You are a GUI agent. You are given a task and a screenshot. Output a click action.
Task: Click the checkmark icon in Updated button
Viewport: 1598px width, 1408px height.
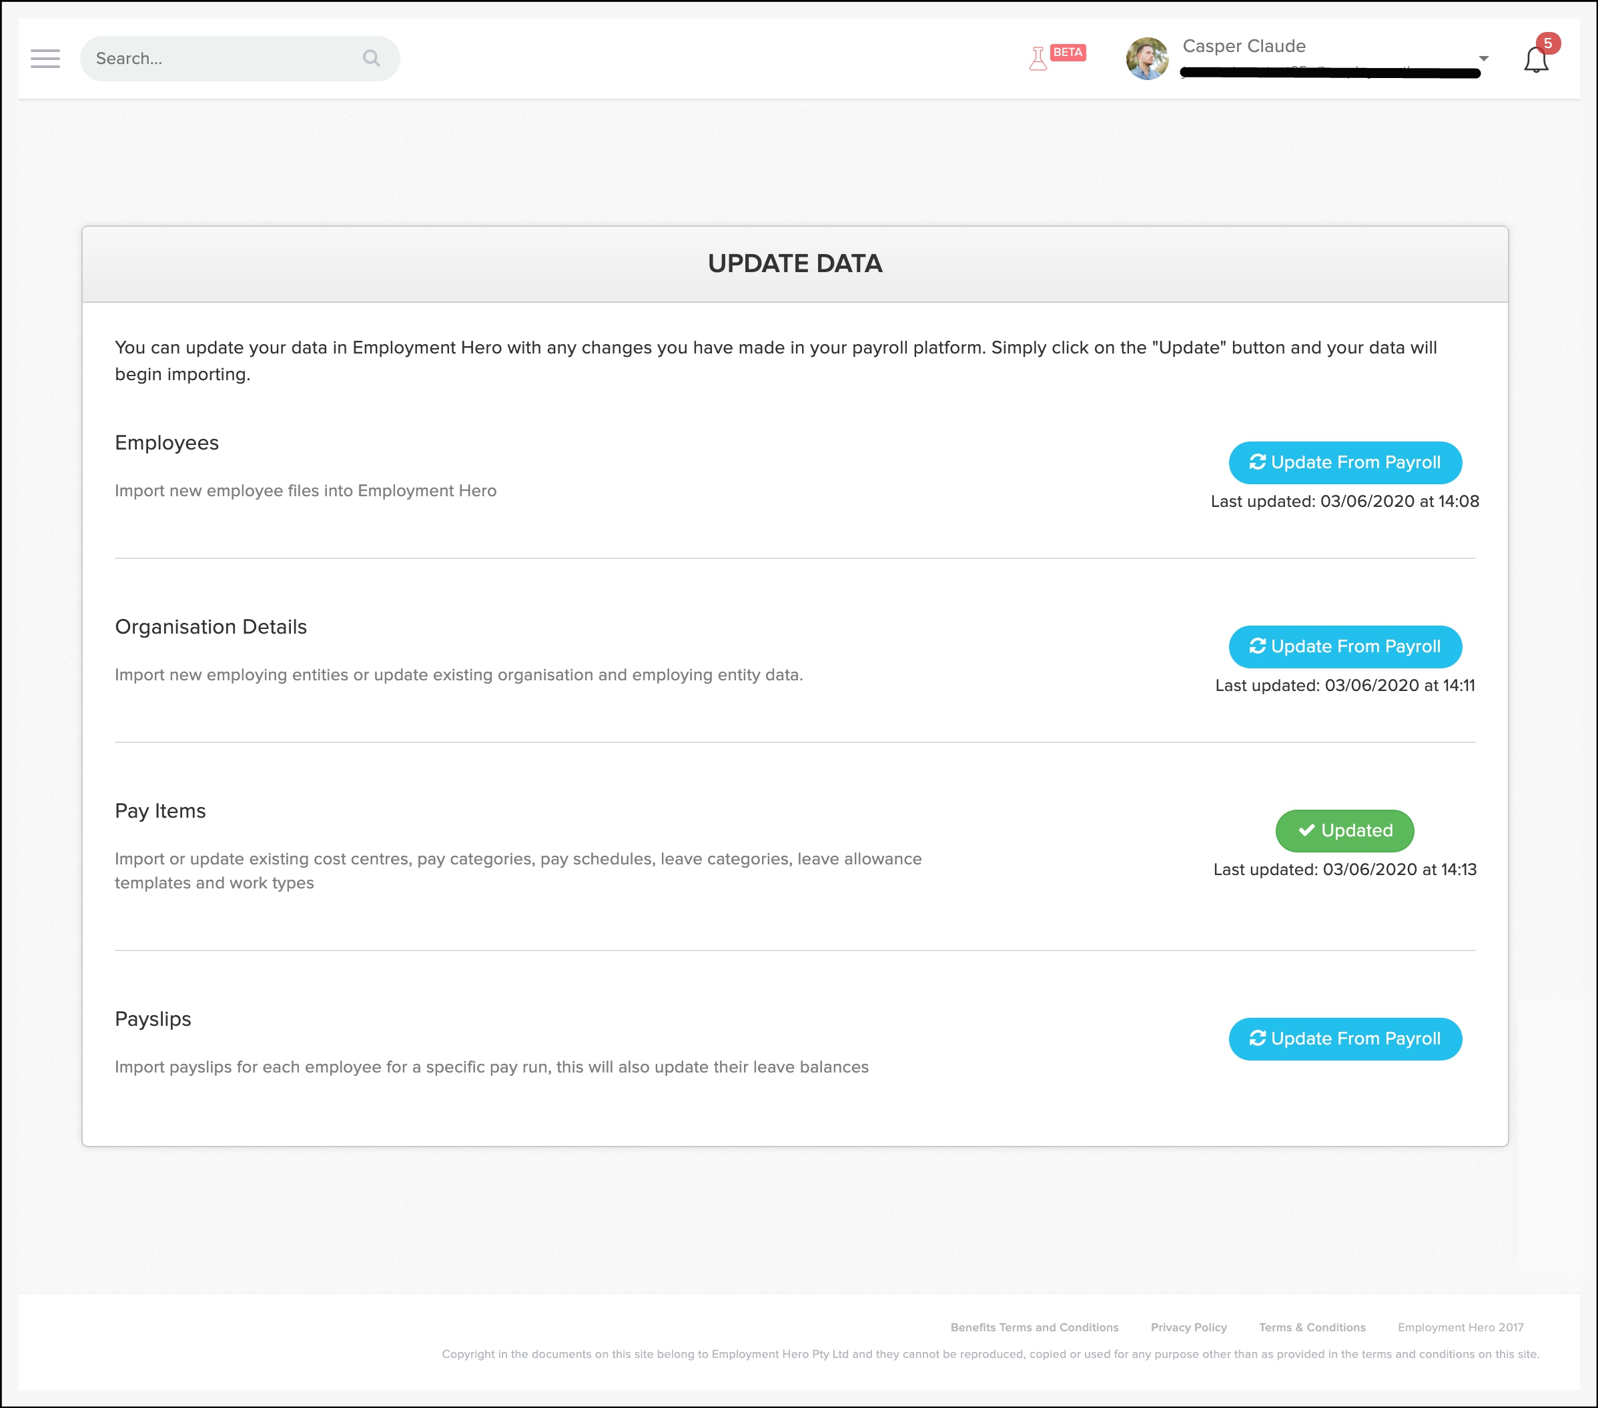pyautogui.click(x=1306, y=830)
